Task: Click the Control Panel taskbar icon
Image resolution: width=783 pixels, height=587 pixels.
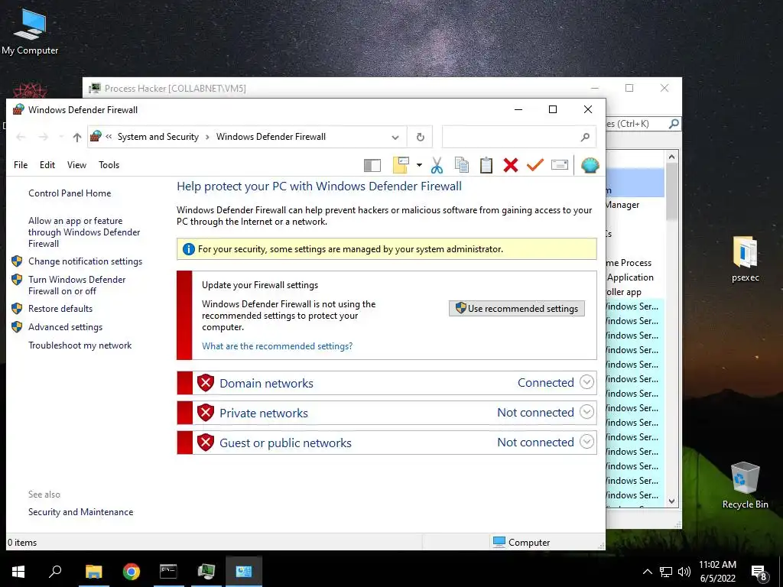Action: [244, 571]
